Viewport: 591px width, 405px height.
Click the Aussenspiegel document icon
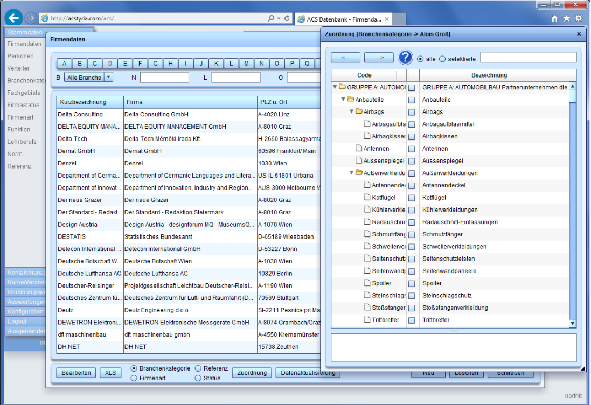[x=359, y=160]
